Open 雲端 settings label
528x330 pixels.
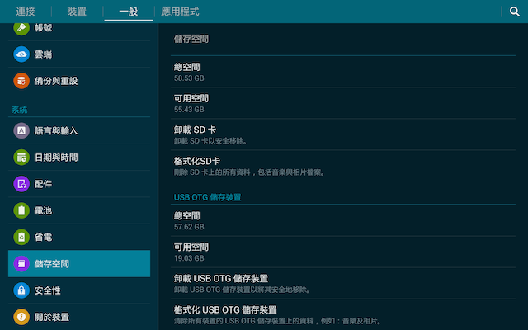click(x=44, y=54)
